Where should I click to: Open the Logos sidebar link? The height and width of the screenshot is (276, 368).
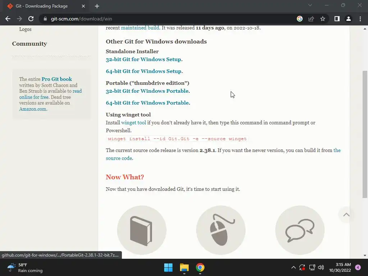[x=26, y=29]
